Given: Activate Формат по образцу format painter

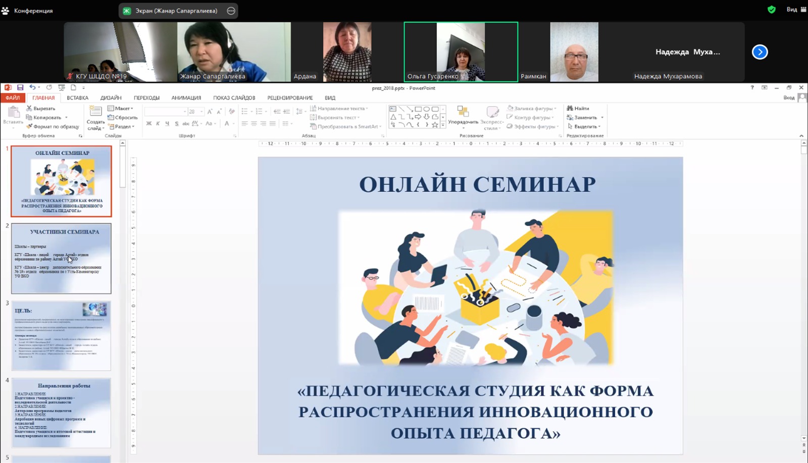Looking at the screenshot, I should (53, 127).
